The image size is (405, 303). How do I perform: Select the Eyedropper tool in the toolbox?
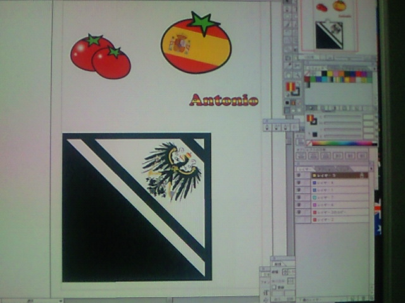click(288, 66)
